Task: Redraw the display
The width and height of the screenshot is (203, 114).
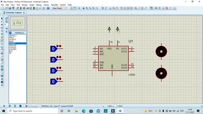Action: click(x=71, y=8)
